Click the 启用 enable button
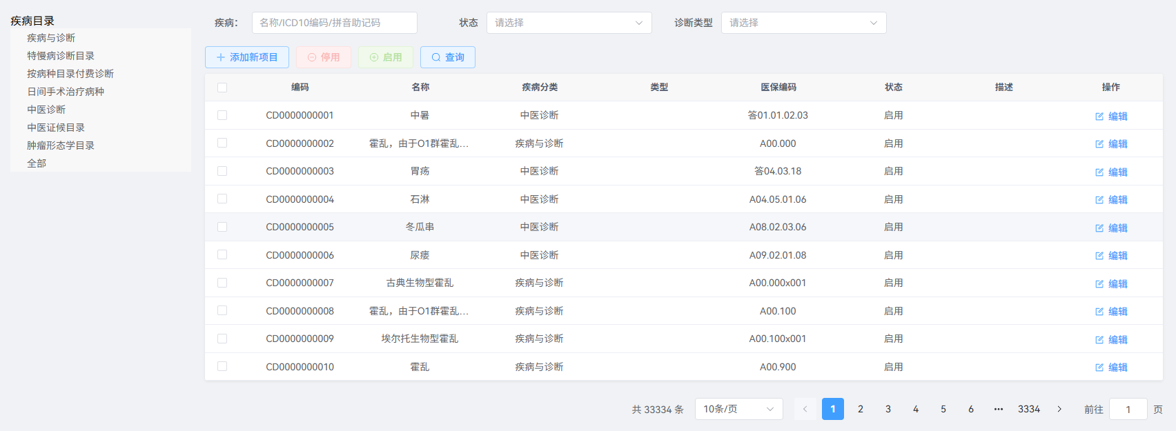This screenshot has width=1176, height=431. [x=386, y=57]
